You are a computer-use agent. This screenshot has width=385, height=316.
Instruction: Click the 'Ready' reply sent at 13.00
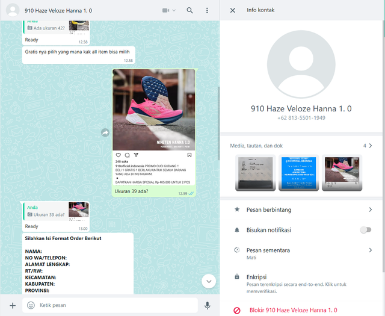pos(31,226)
